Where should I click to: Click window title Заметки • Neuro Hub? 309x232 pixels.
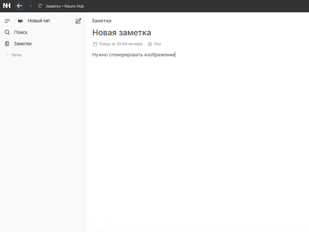[x=65, y=6]
